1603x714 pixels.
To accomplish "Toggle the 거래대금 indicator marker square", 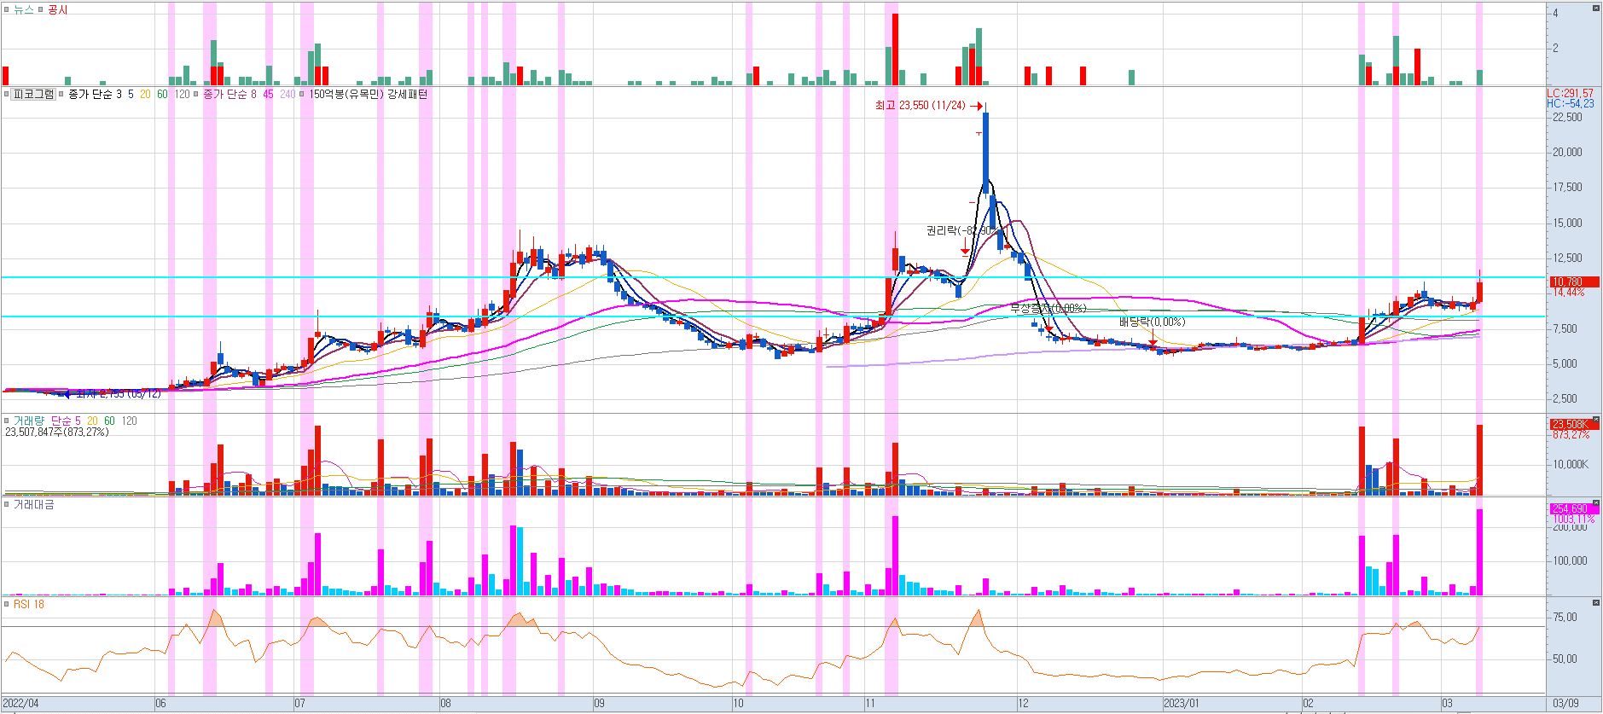I will [x=7, y=505].
